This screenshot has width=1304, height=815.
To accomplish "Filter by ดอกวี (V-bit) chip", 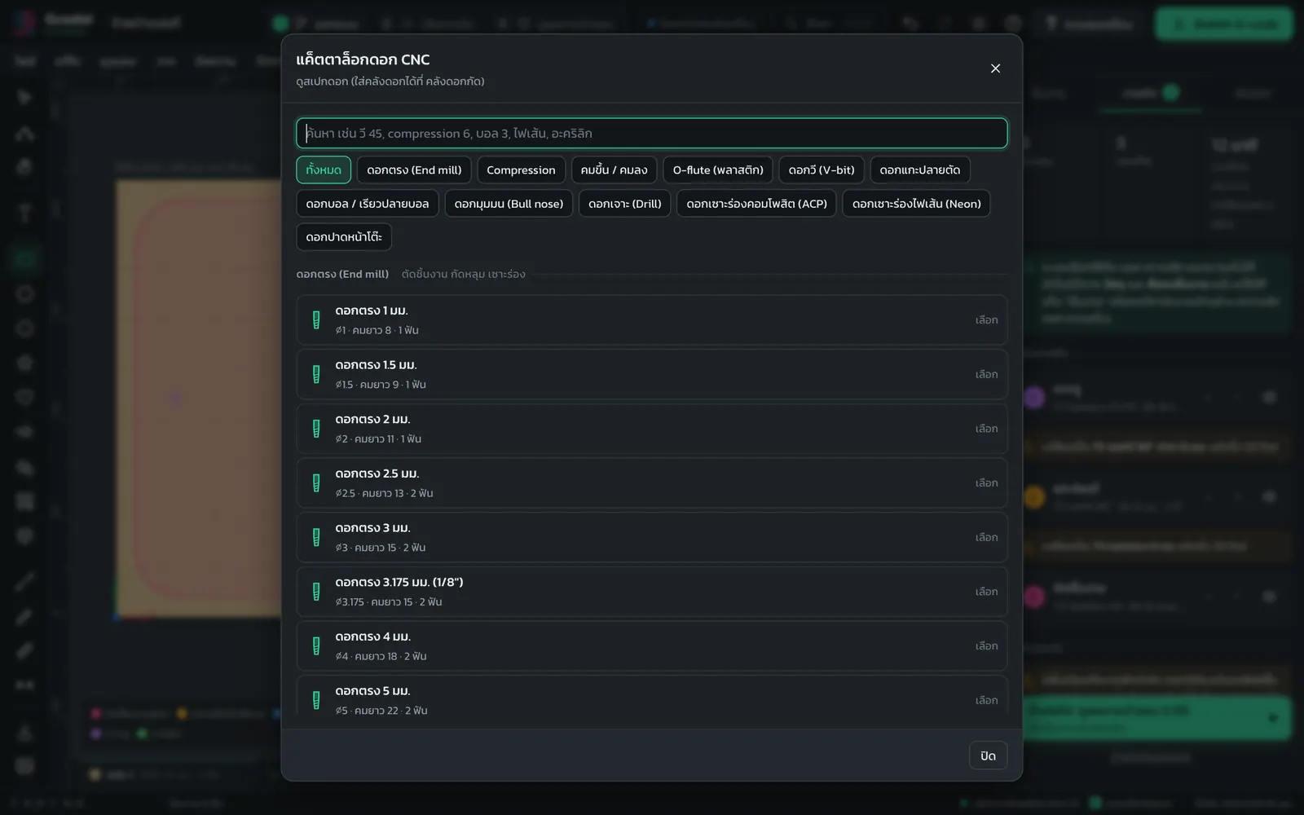I will [822, 170].
